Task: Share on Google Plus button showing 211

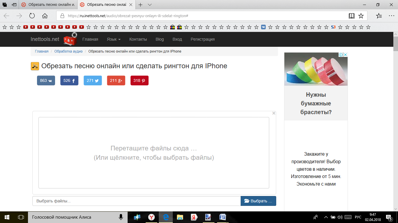Action: (116, 80)
